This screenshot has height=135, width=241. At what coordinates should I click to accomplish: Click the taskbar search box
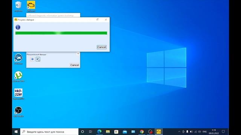[x=49, y=132]
